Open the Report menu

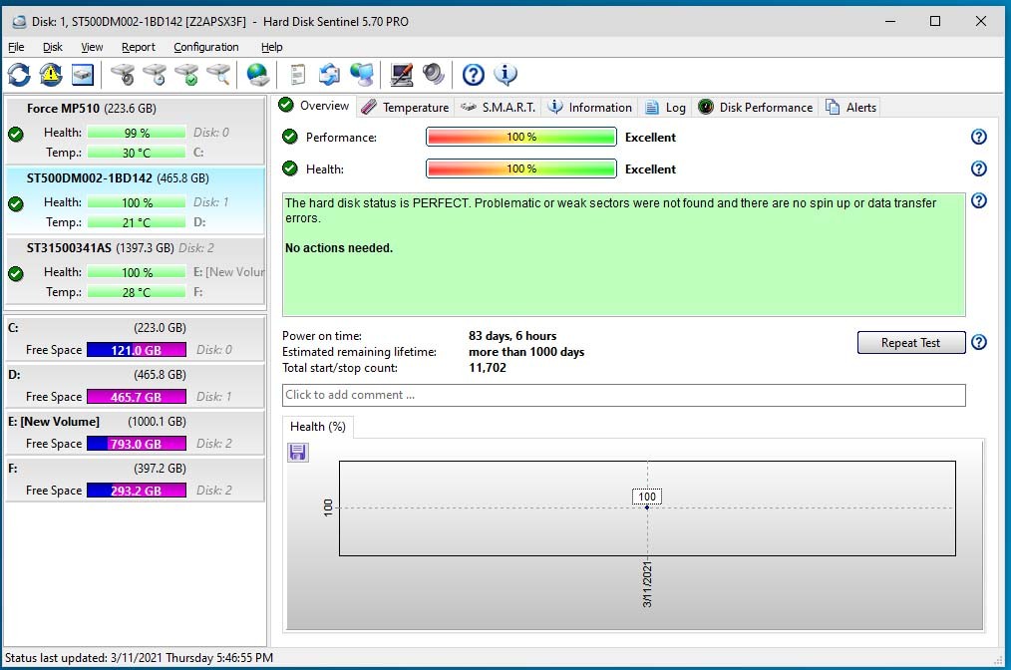pos(138,47)
